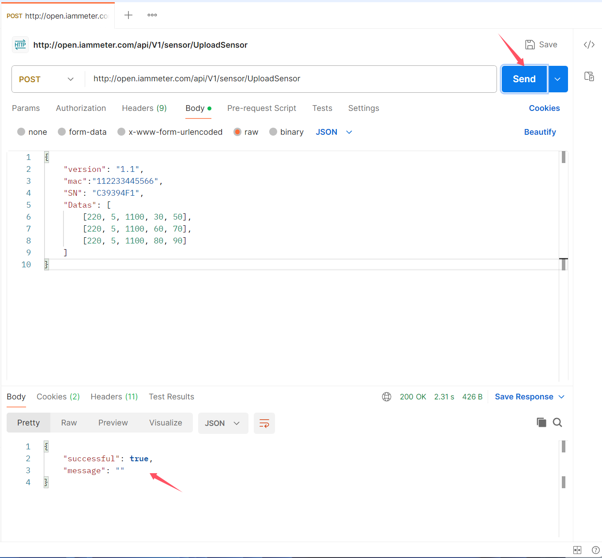602x558 pixels.
Task: Open the Test Results tab
Action: point(172,397)
